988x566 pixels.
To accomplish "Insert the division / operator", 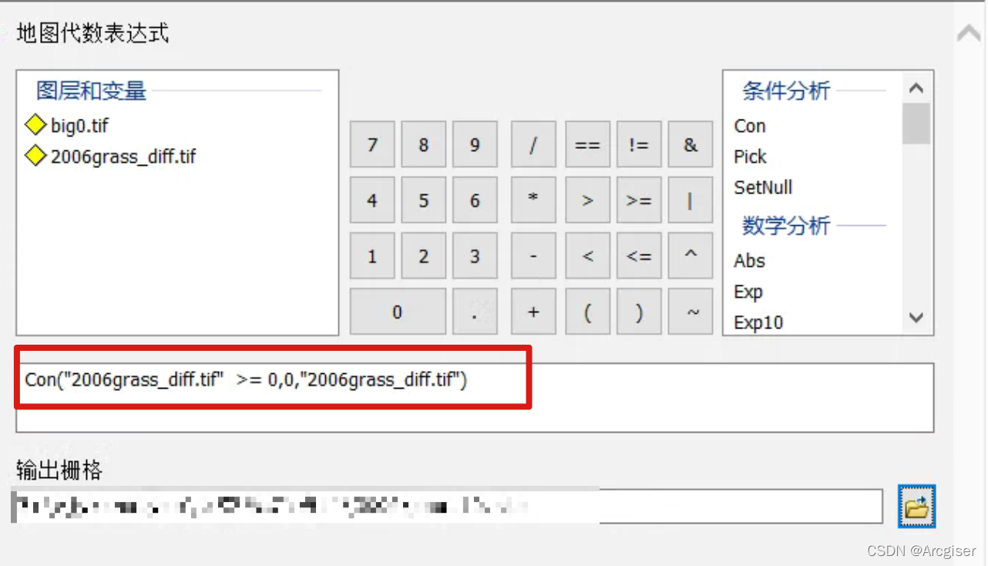I will (533, 144).
